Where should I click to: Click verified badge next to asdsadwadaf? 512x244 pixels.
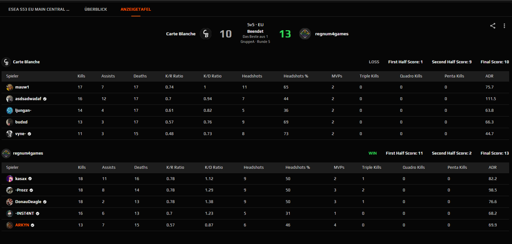click(45, 99)
